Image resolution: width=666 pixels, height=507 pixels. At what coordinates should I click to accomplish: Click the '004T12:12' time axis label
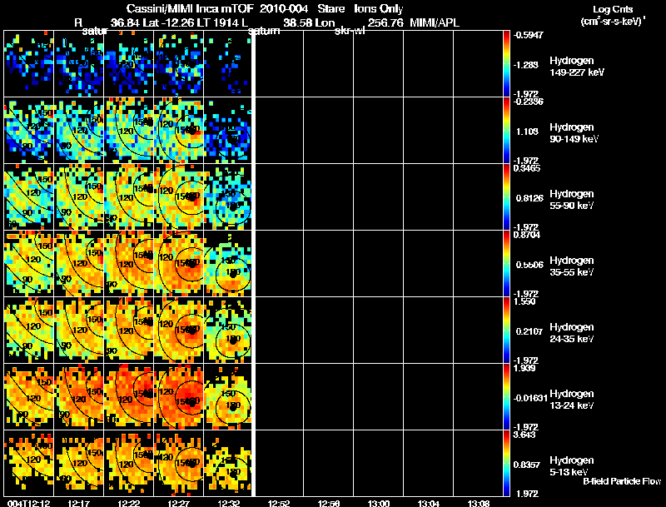tap(29, 504)
